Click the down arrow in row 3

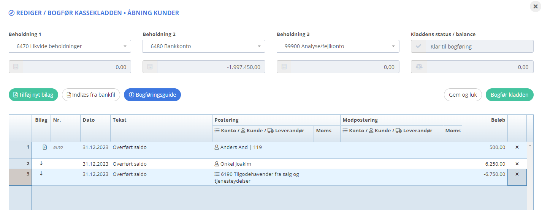click(x=41, y=174)
